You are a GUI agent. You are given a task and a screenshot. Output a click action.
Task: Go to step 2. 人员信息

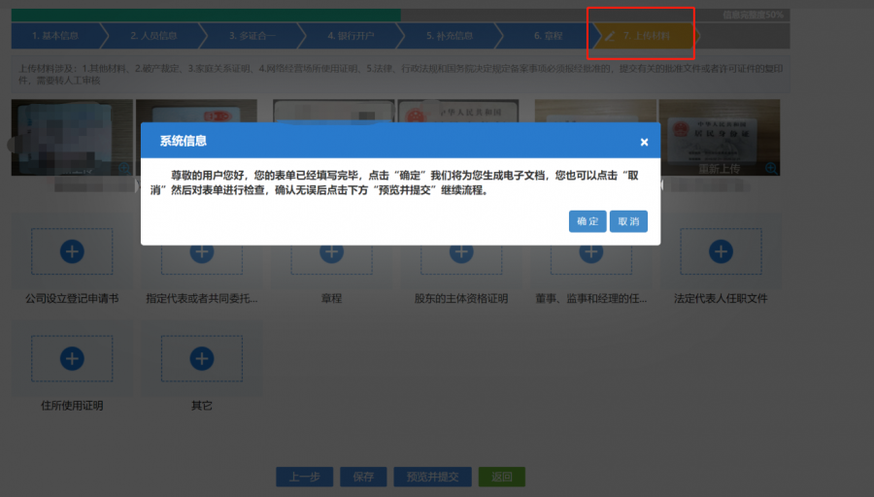(153, 36)
